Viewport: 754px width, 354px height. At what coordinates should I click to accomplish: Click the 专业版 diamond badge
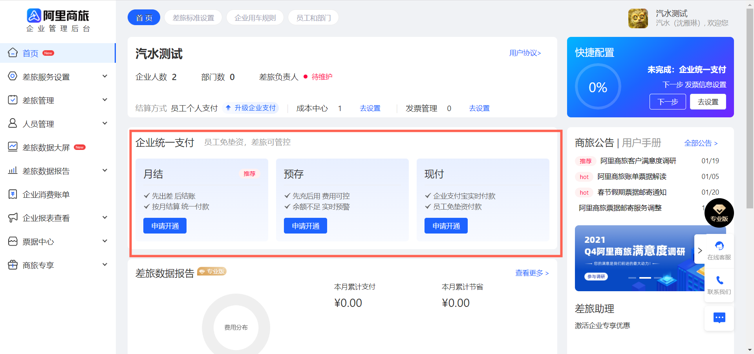tap(719, 213)
